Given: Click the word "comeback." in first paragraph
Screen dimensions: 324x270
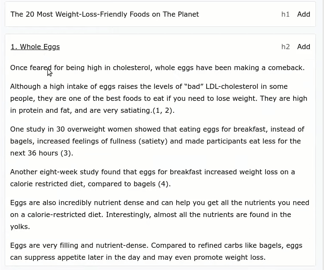Looking at the screenshot, I should point(286,68).
